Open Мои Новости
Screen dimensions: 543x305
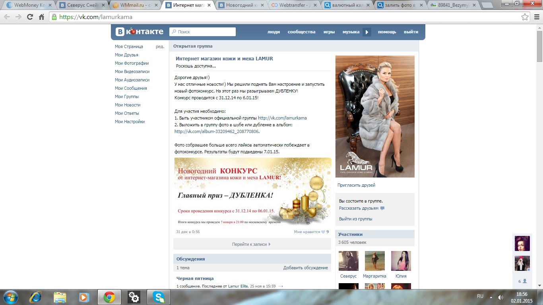[128, 105]
